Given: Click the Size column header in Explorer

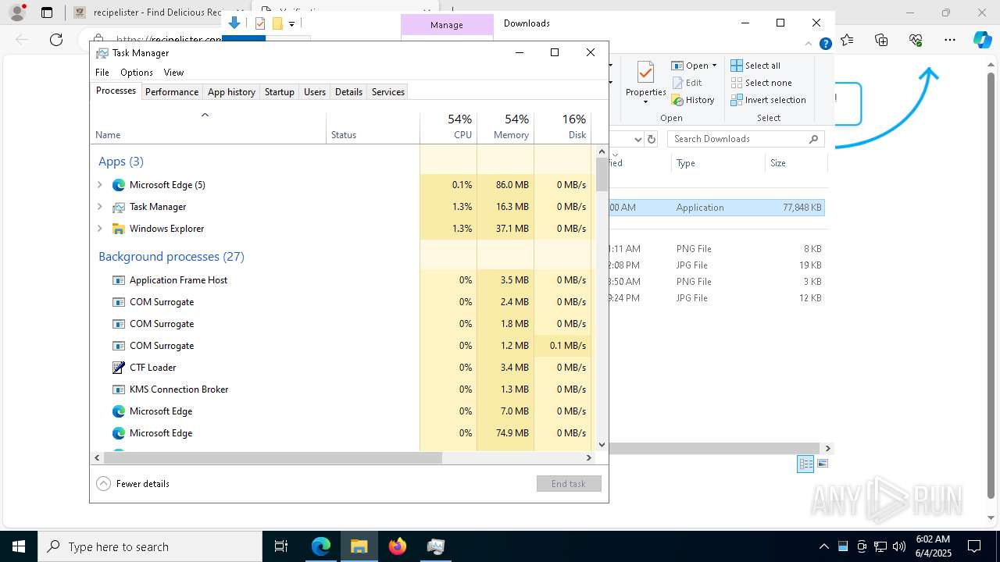Looking at the screenshot, I should (796, 163).
